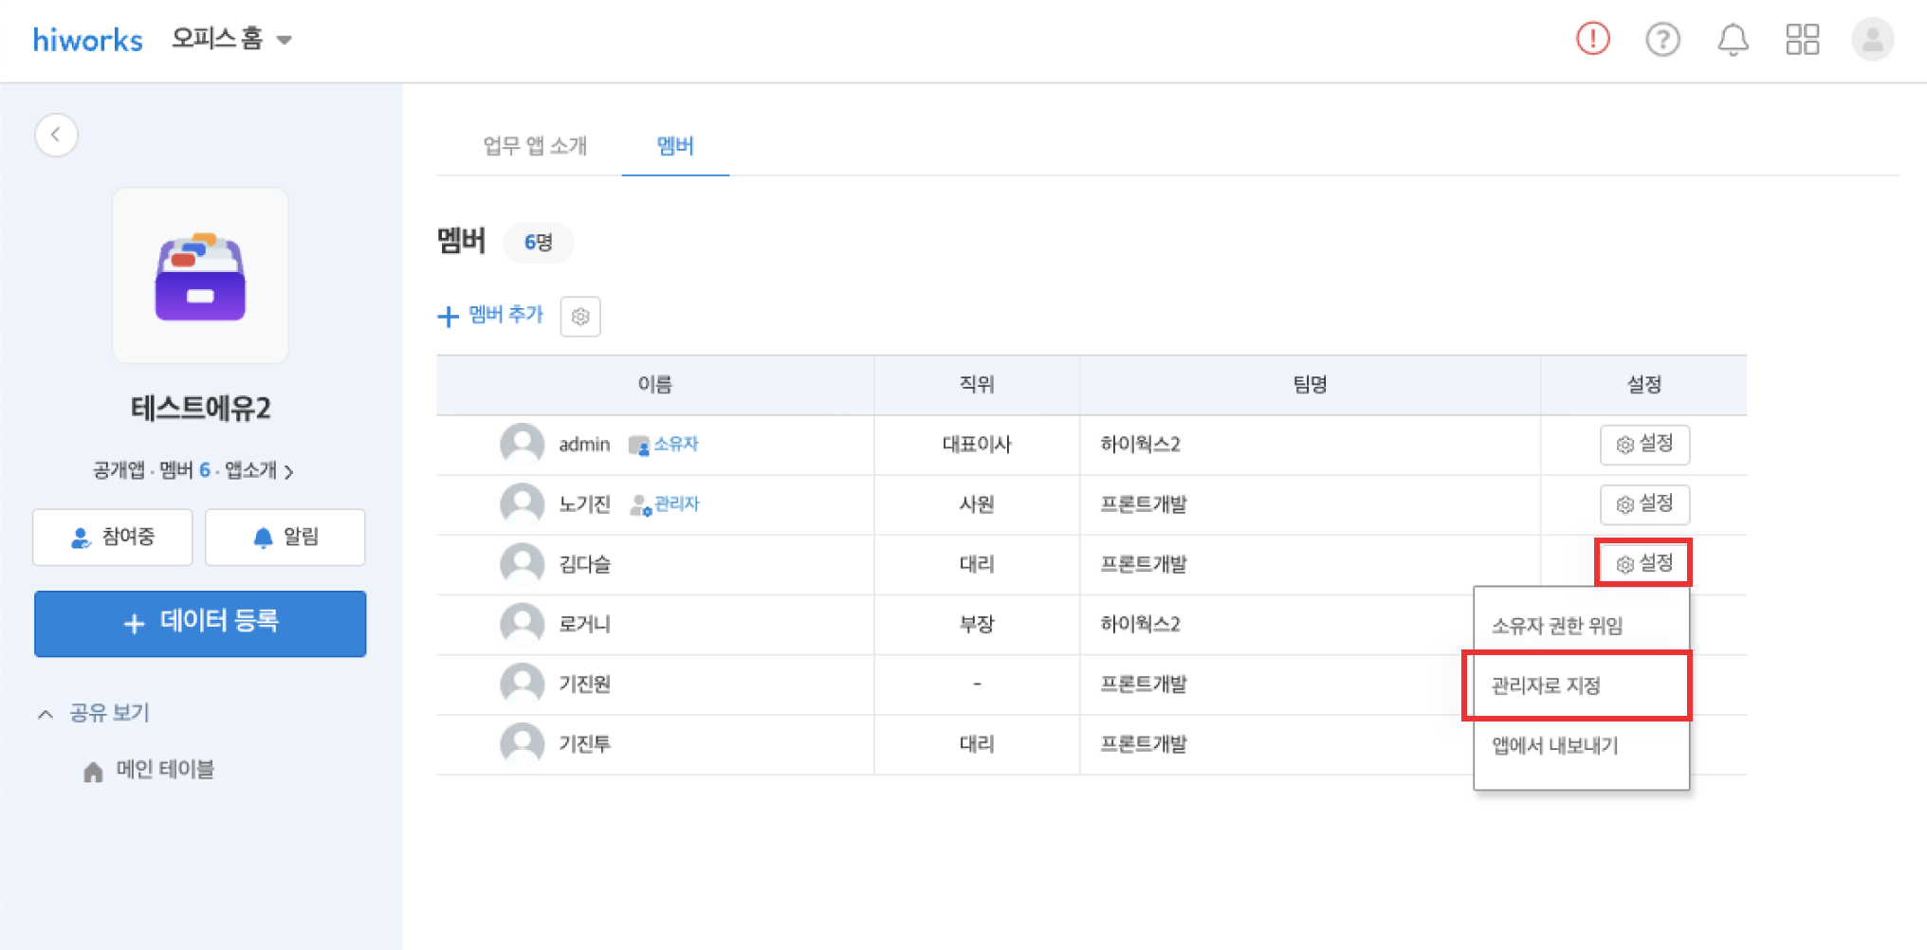
Task: Open the help question mark icon
Action: pyautogui.click(x=1662, y=40)
